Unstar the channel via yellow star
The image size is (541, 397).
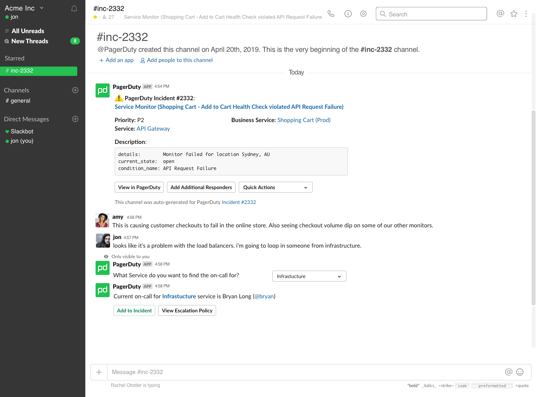[x=95, y=17]
